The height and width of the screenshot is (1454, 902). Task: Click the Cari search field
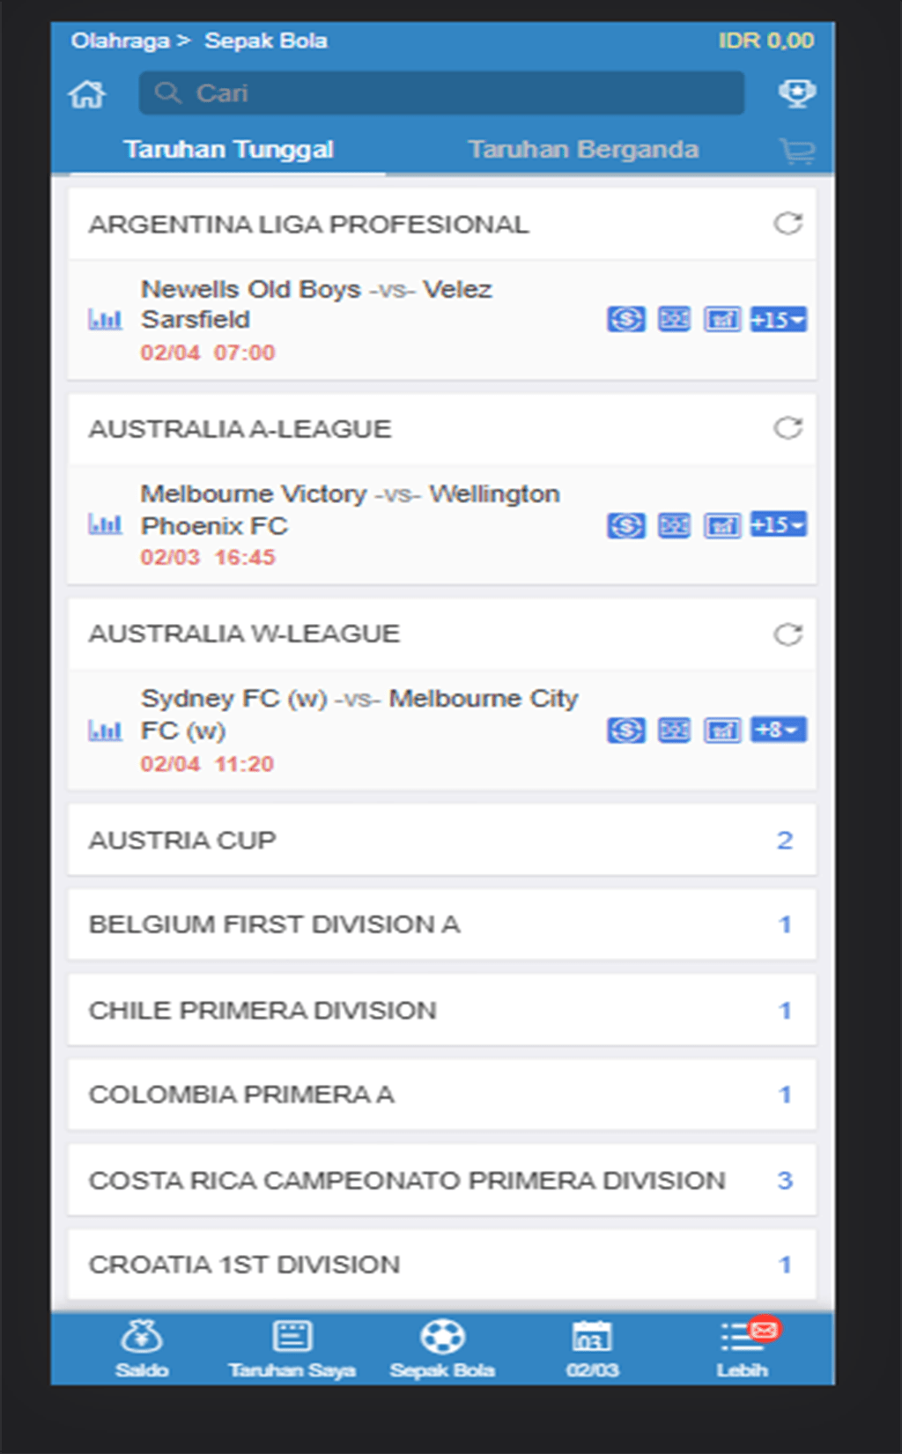441,93
